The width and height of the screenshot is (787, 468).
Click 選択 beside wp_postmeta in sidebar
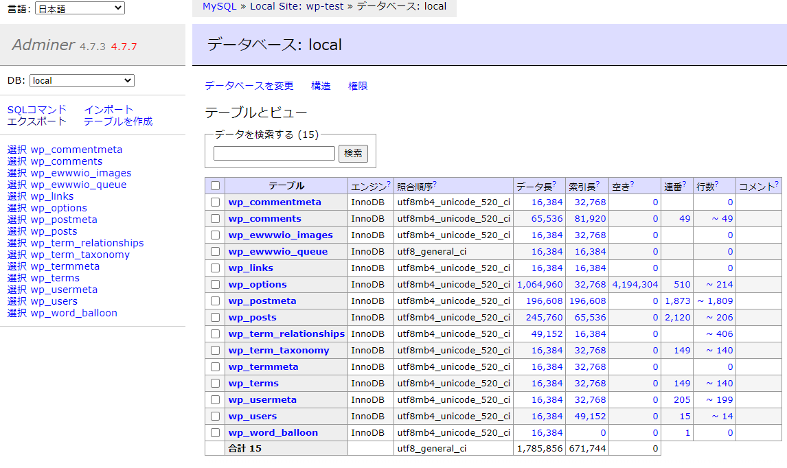[16, 220]
